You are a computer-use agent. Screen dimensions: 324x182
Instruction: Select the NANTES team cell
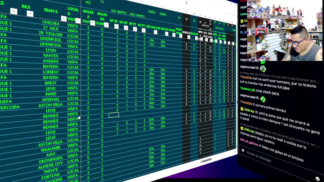tap(51, 56)
